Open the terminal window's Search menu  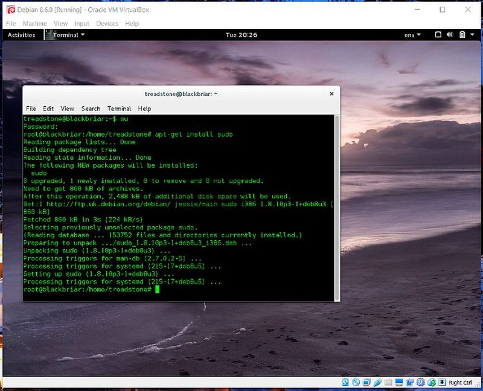pos(91,109)
